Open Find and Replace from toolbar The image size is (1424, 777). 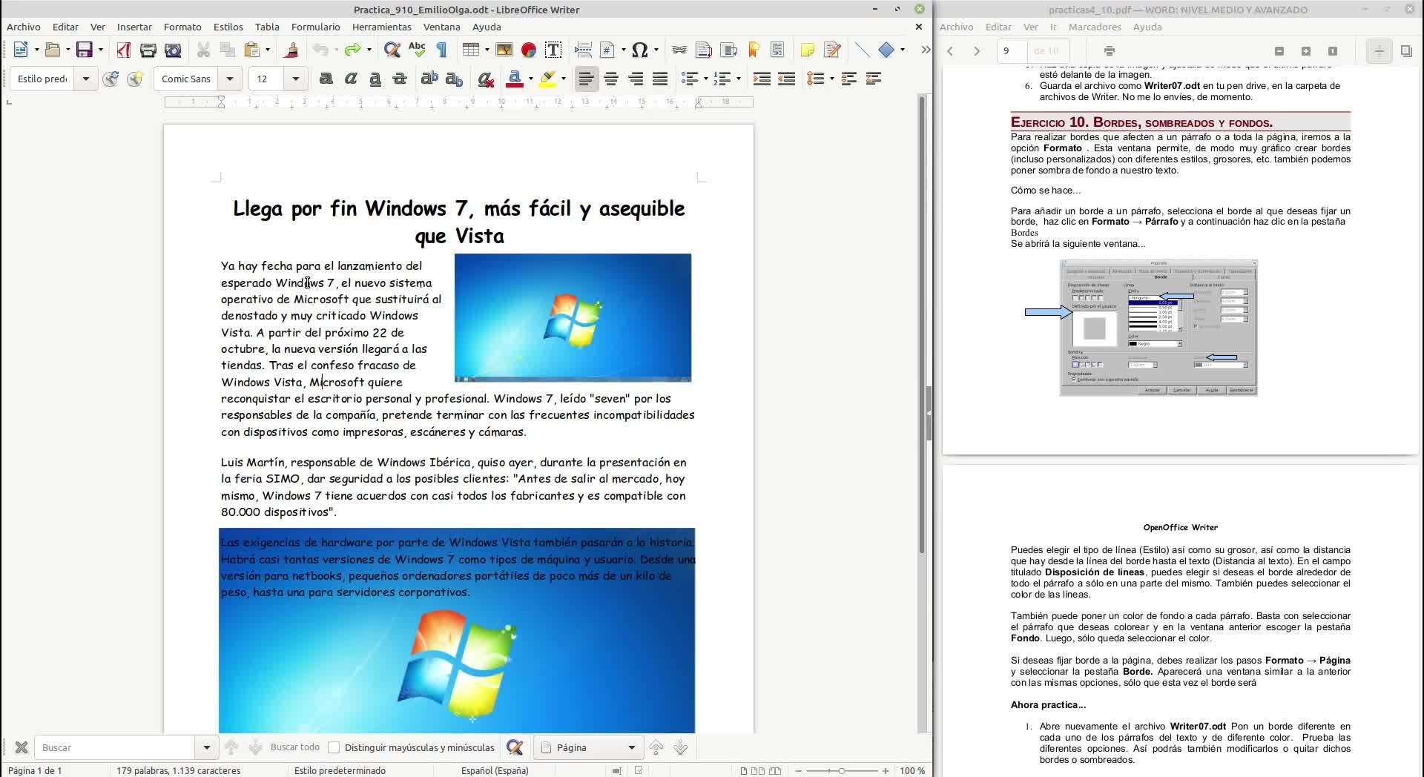coord(392,50)
